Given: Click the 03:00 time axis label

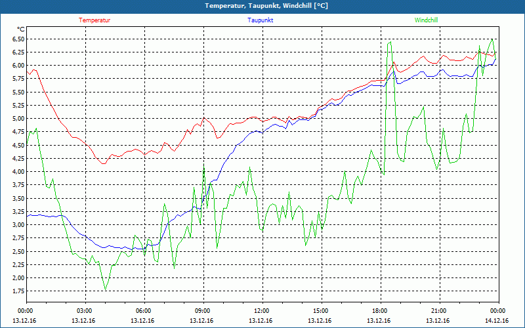Looking at the screenshot, I should (86, 311).
